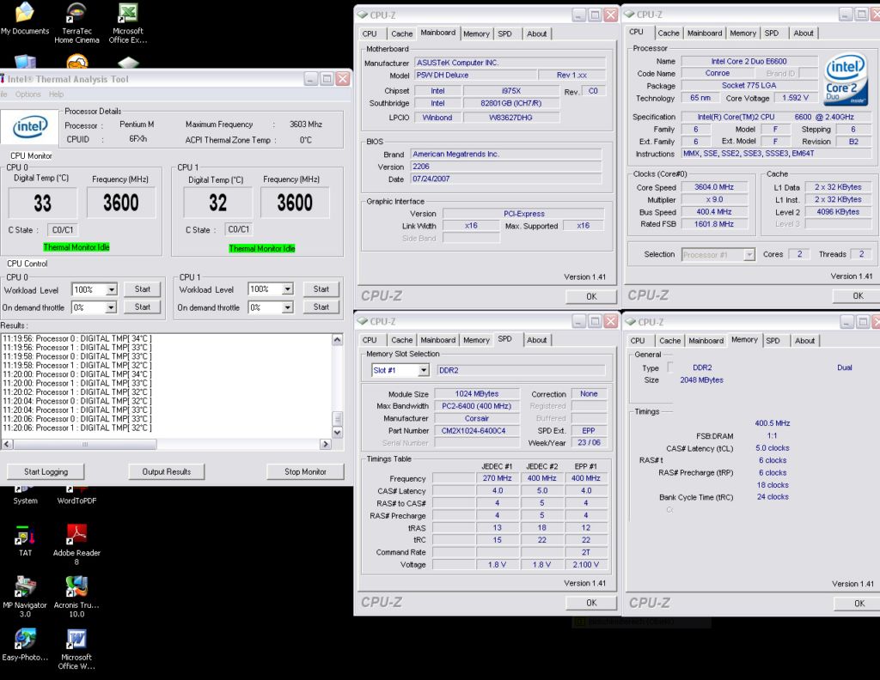Open the Options menu in Thermal Analysis Tool
This screenshot has height=680, width=880.
tap(28, 94)
